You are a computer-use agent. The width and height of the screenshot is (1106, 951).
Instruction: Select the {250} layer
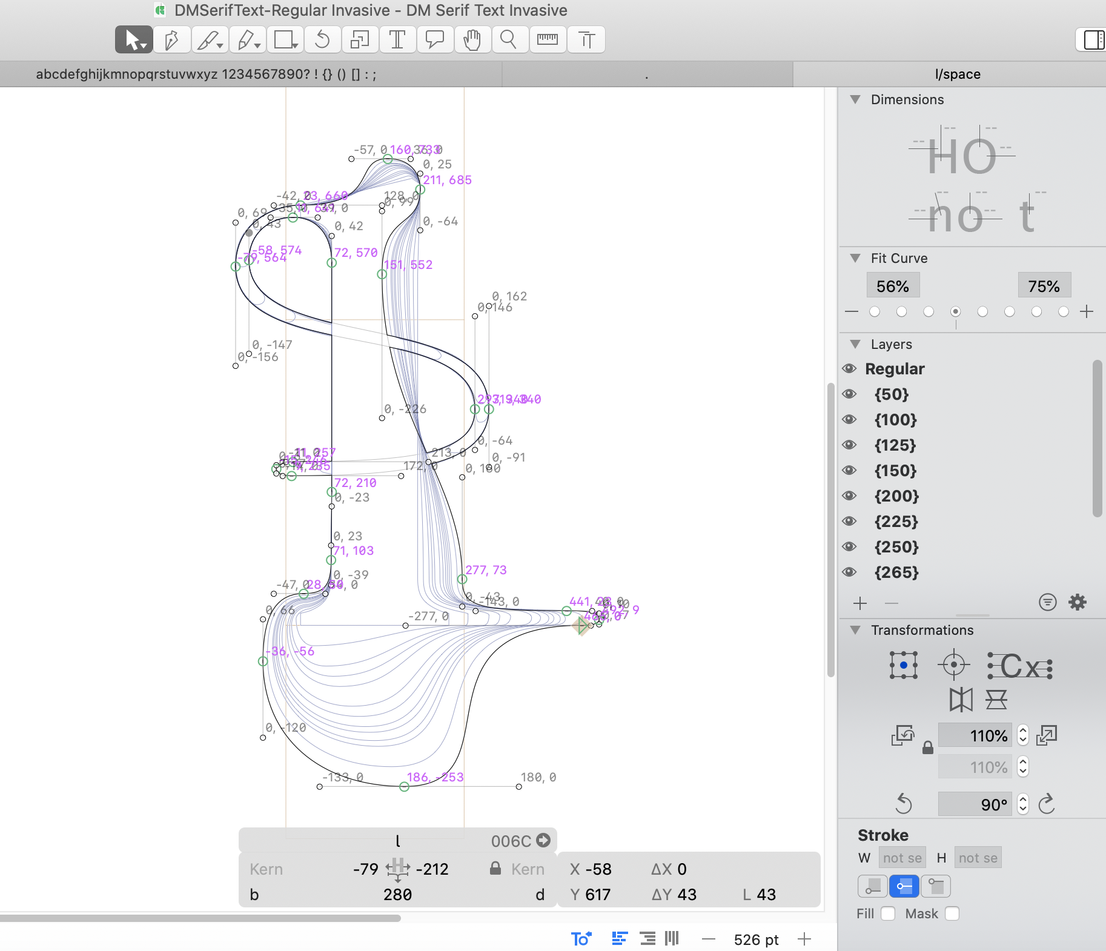click(896, 546)
